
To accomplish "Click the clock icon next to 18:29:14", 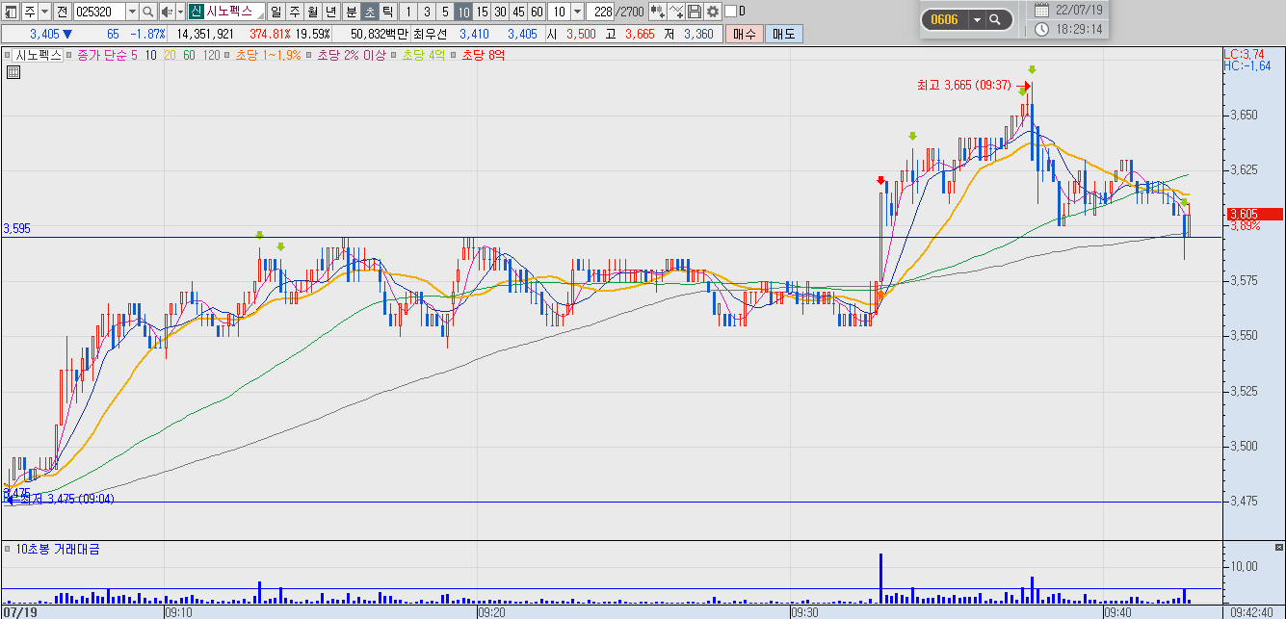I will [1042, 30].
